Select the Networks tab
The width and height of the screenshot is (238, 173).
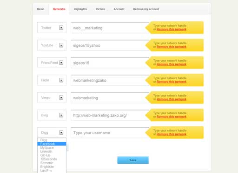point(59,9)
